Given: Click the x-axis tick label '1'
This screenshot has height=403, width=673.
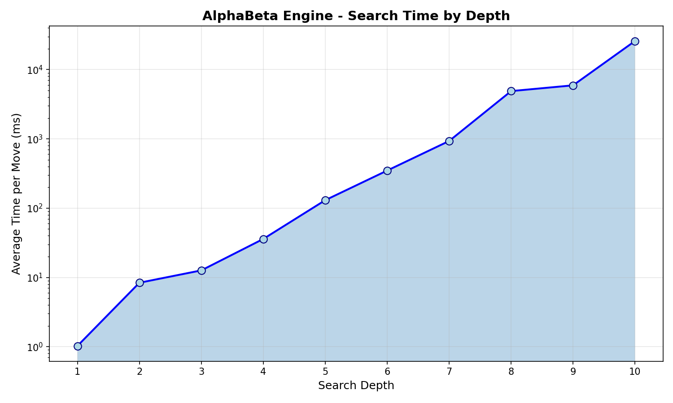Looking at the screenshot, I should point(78,371).
